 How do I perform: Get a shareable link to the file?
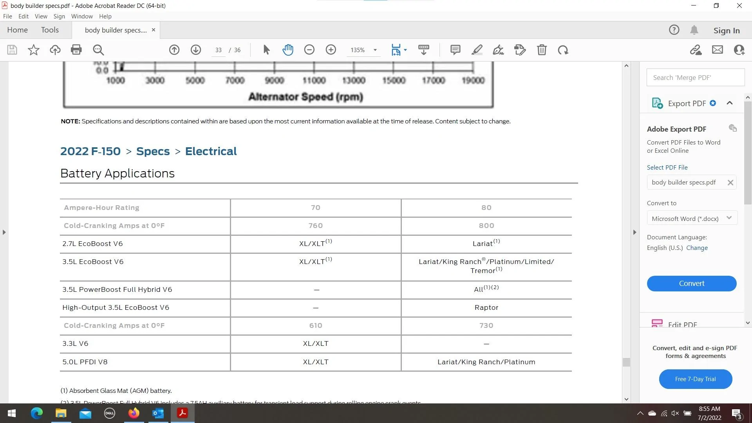[696, 50]
